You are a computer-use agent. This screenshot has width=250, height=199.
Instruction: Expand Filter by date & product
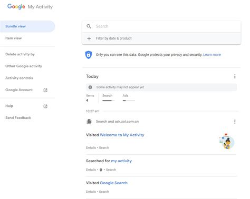click(x=161, y=38)
